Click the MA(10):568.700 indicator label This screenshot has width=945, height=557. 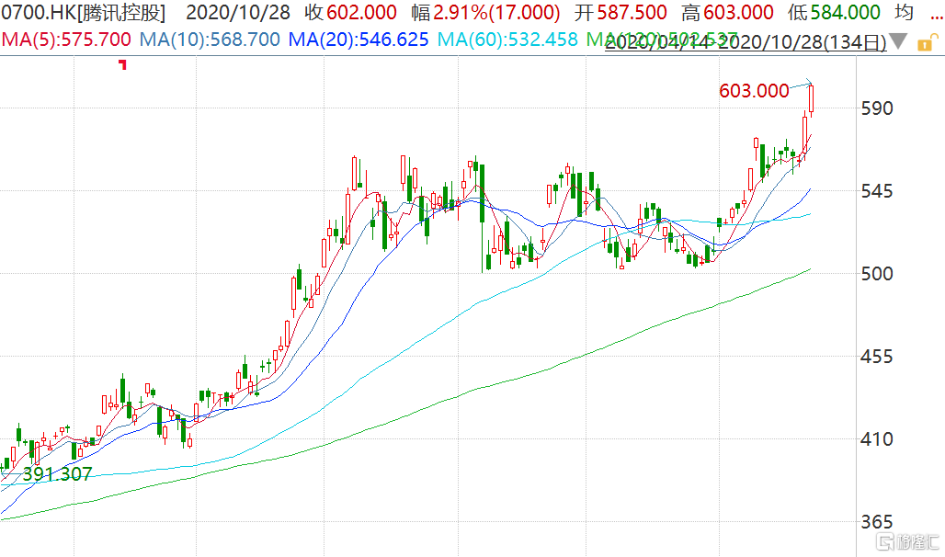208,40
